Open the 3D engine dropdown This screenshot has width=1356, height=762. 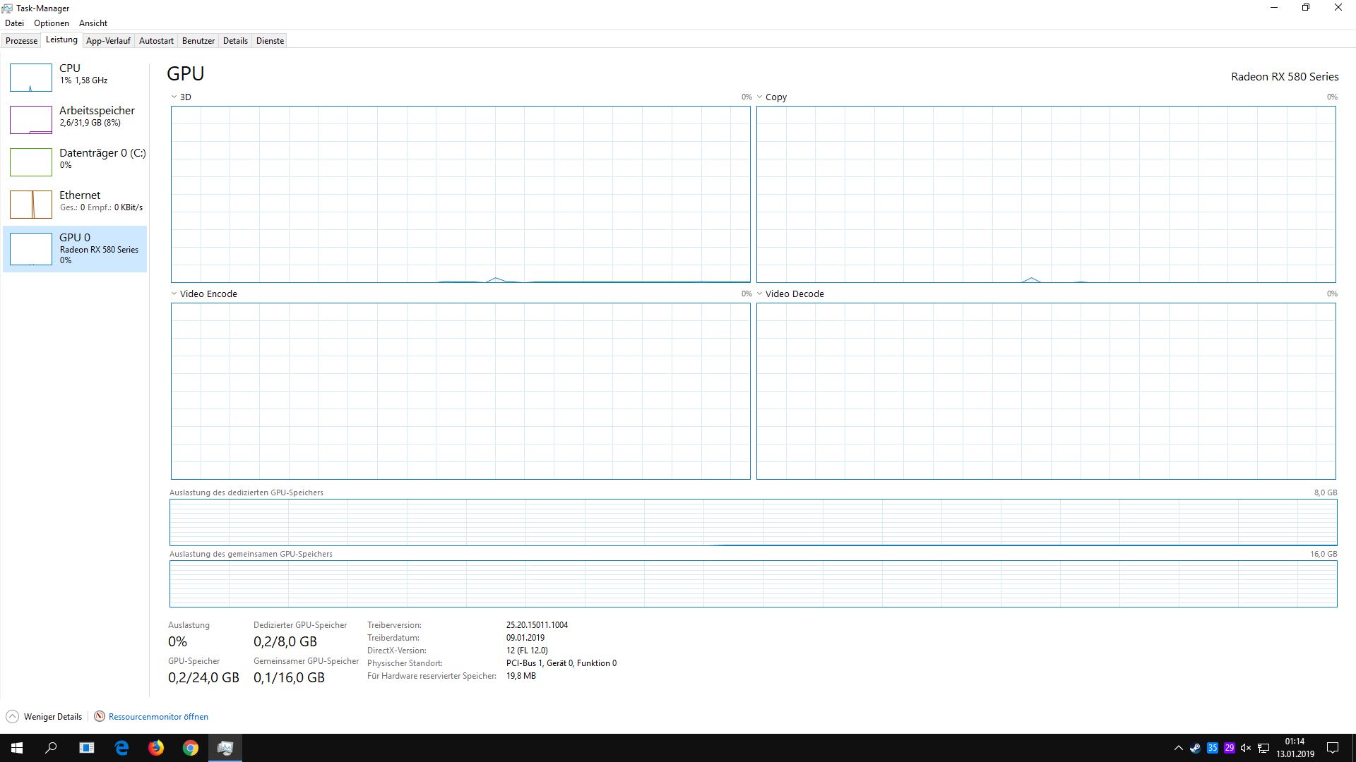pyautogui.click(x=174, y=97)
